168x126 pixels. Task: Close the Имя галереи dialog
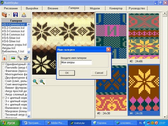pyautogui.click(x=109, y=50)
